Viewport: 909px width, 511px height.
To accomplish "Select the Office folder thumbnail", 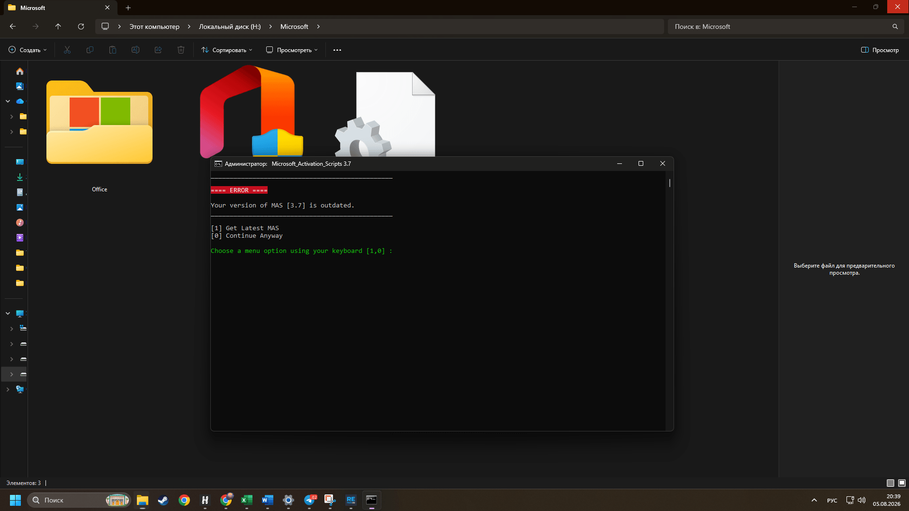I will click(99, 122).
